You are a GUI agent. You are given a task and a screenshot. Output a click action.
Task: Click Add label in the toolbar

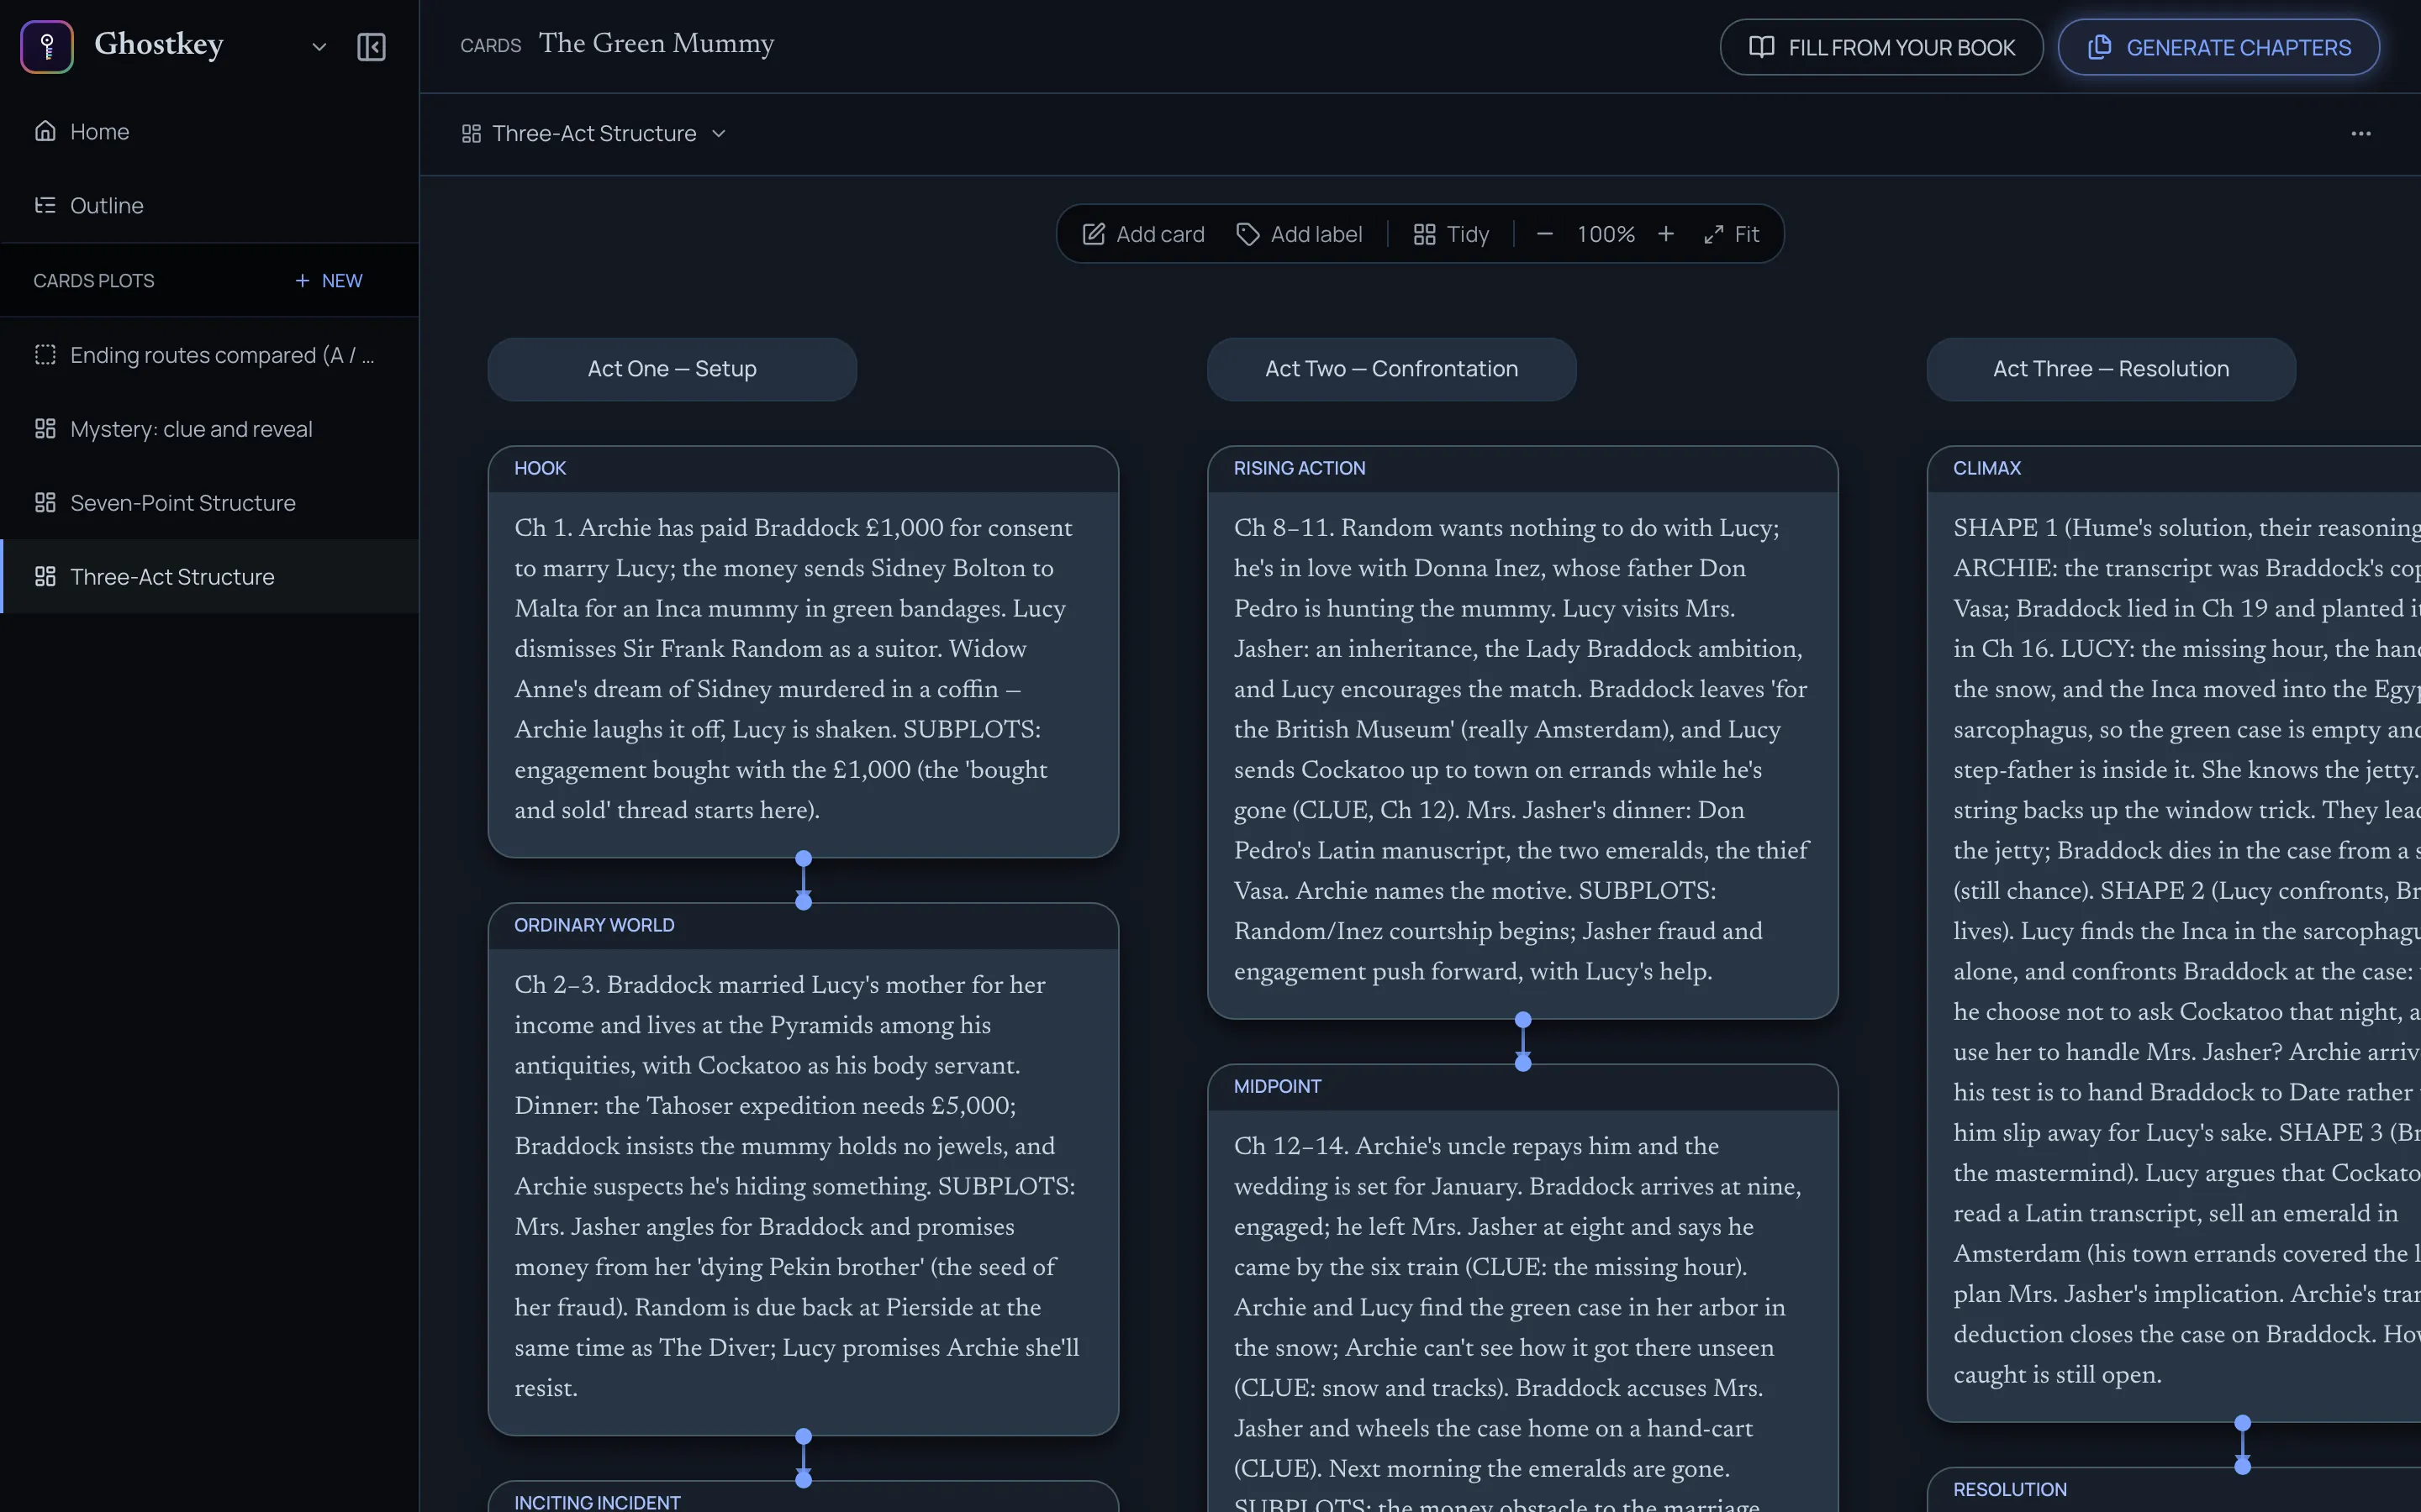pos(1300,234)
